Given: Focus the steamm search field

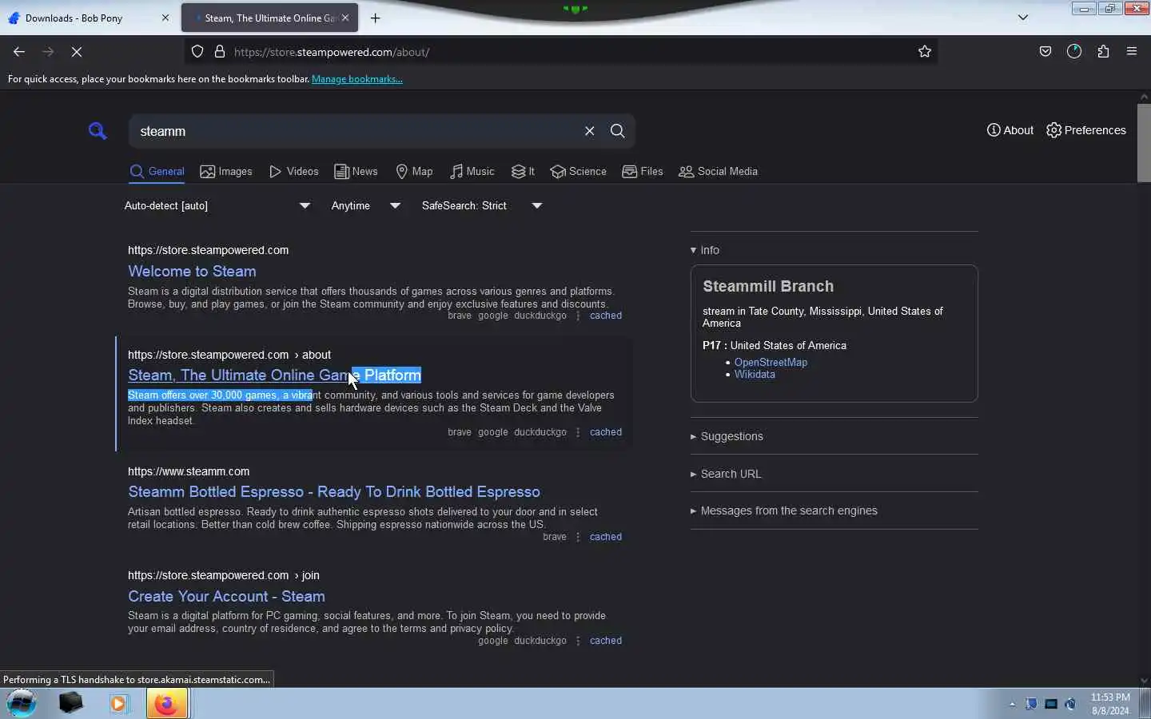Looking at the screenshot, I should (356, 131).
